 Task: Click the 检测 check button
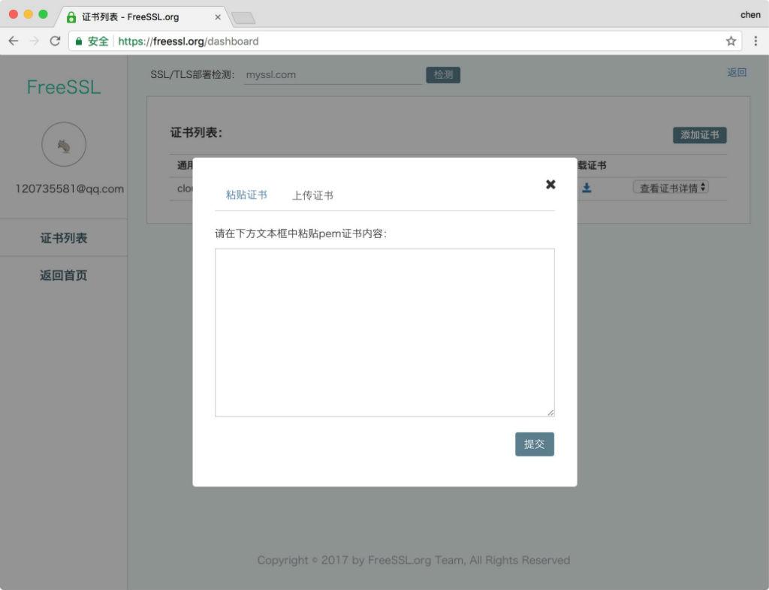click(x=443, y=75)
